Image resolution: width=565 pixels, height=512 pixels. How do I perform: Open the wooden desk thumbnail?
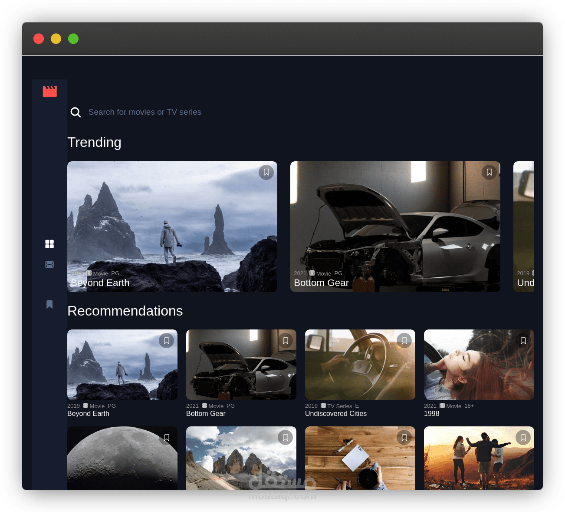[x=360, y=458]
